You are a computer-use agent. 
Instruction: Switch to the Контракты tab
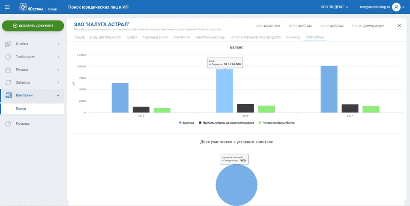[x=182, y=37]
